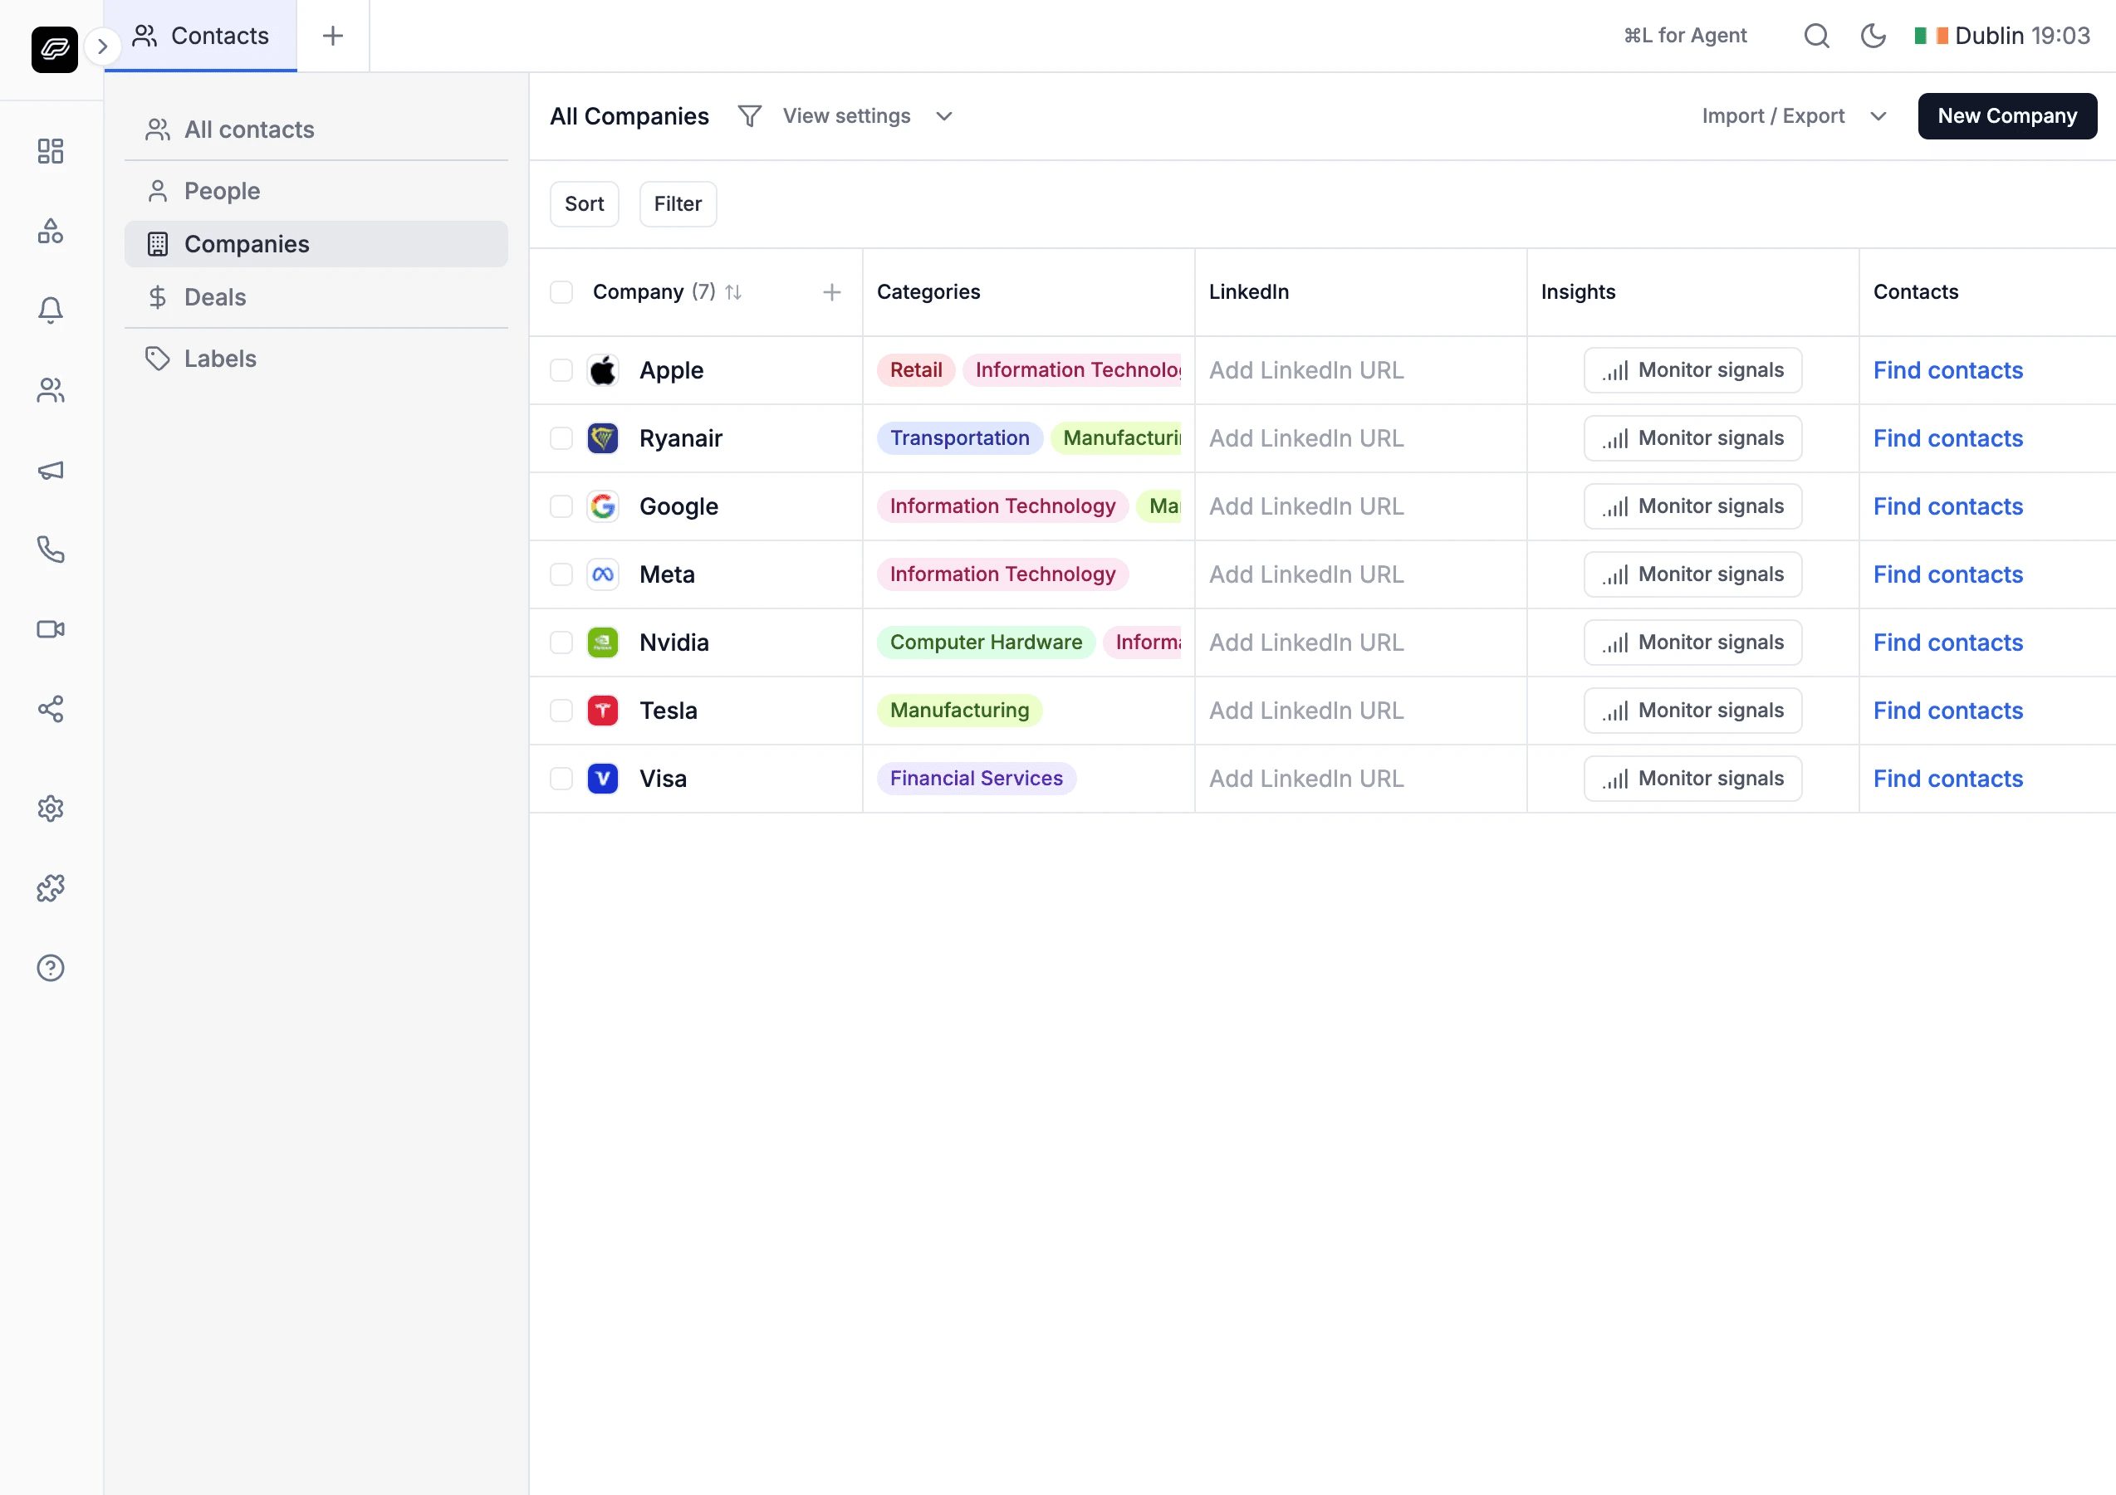Open the people icon in left rail

click(x=51, y=391)
